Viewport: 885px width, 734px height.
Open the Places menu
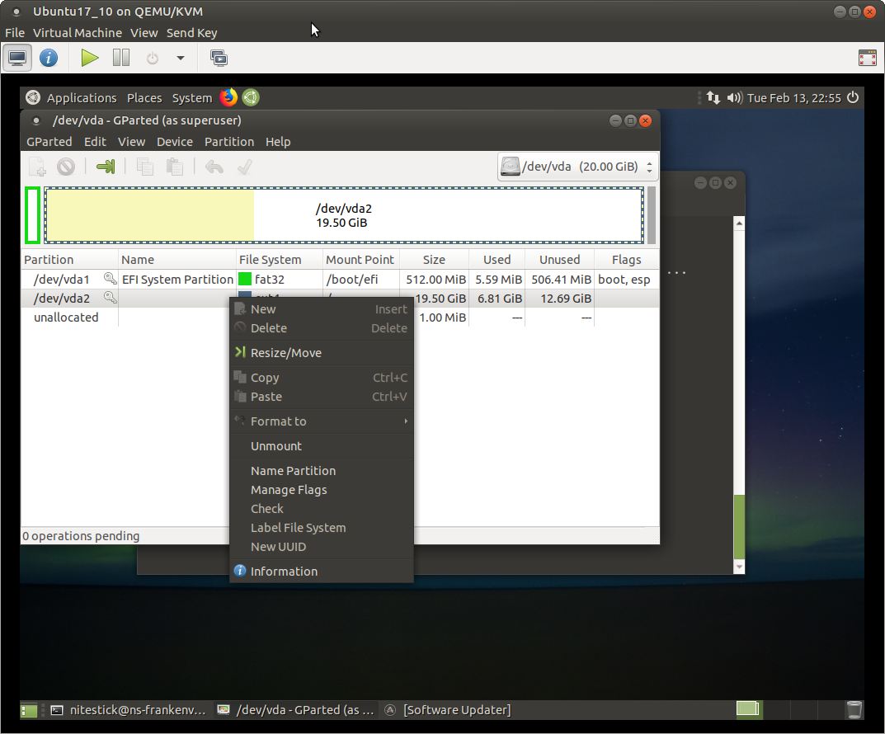pyautogui.click(x=144, y=97)
